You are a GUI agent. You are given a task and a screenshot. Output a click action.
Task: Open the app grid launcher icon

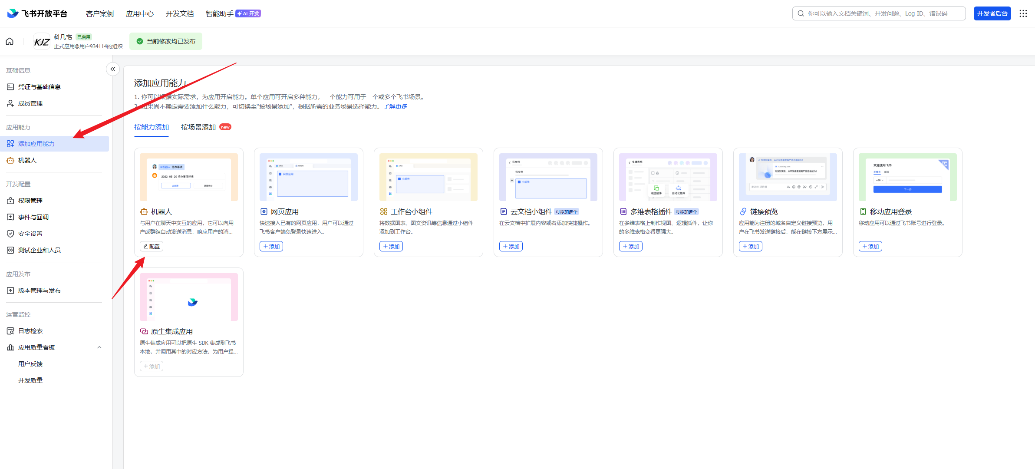pyautogui.click(x=1023, y=13)
